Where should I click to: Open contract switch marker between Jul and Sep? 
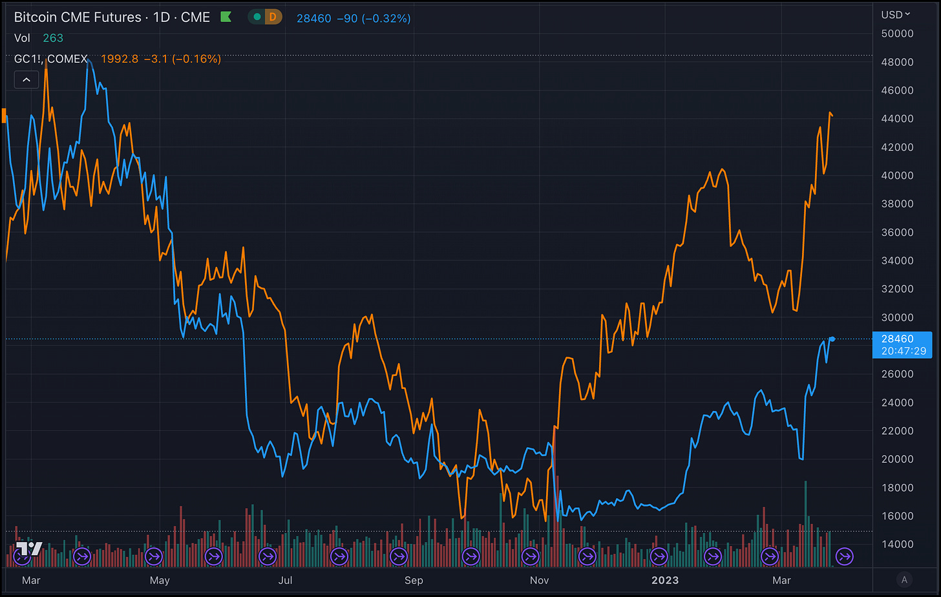[x=339, y=556]
